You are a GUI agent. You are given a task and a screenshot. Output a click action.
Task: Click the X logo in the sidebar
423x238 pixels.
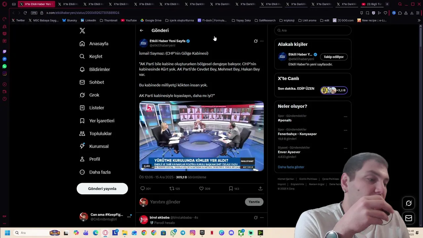point(82,31)
